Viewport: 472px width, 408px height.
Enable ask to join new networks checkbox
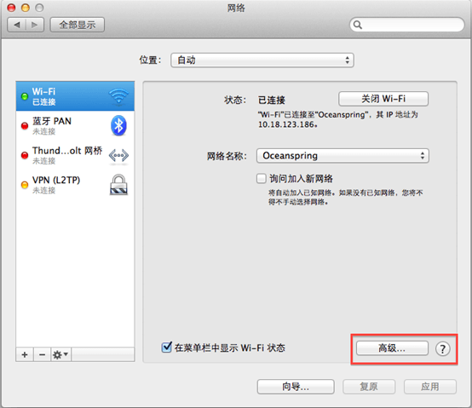pyautogui.click(x=262, y=178)
